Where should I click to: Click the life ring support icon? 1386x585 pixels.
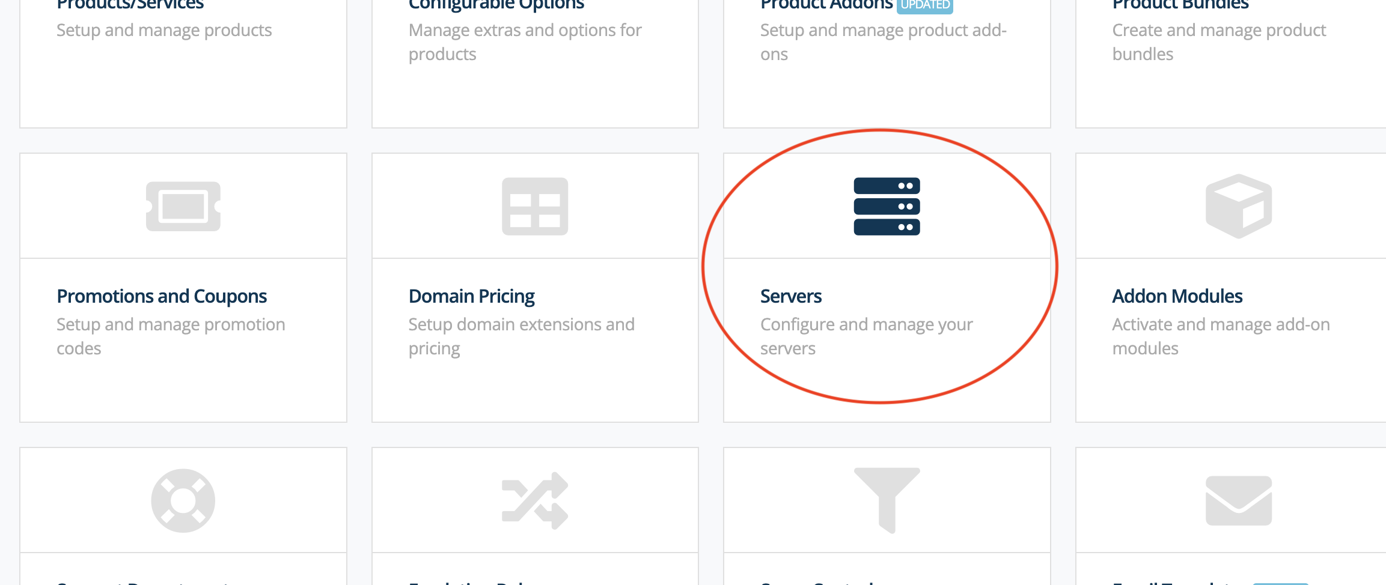183,500
